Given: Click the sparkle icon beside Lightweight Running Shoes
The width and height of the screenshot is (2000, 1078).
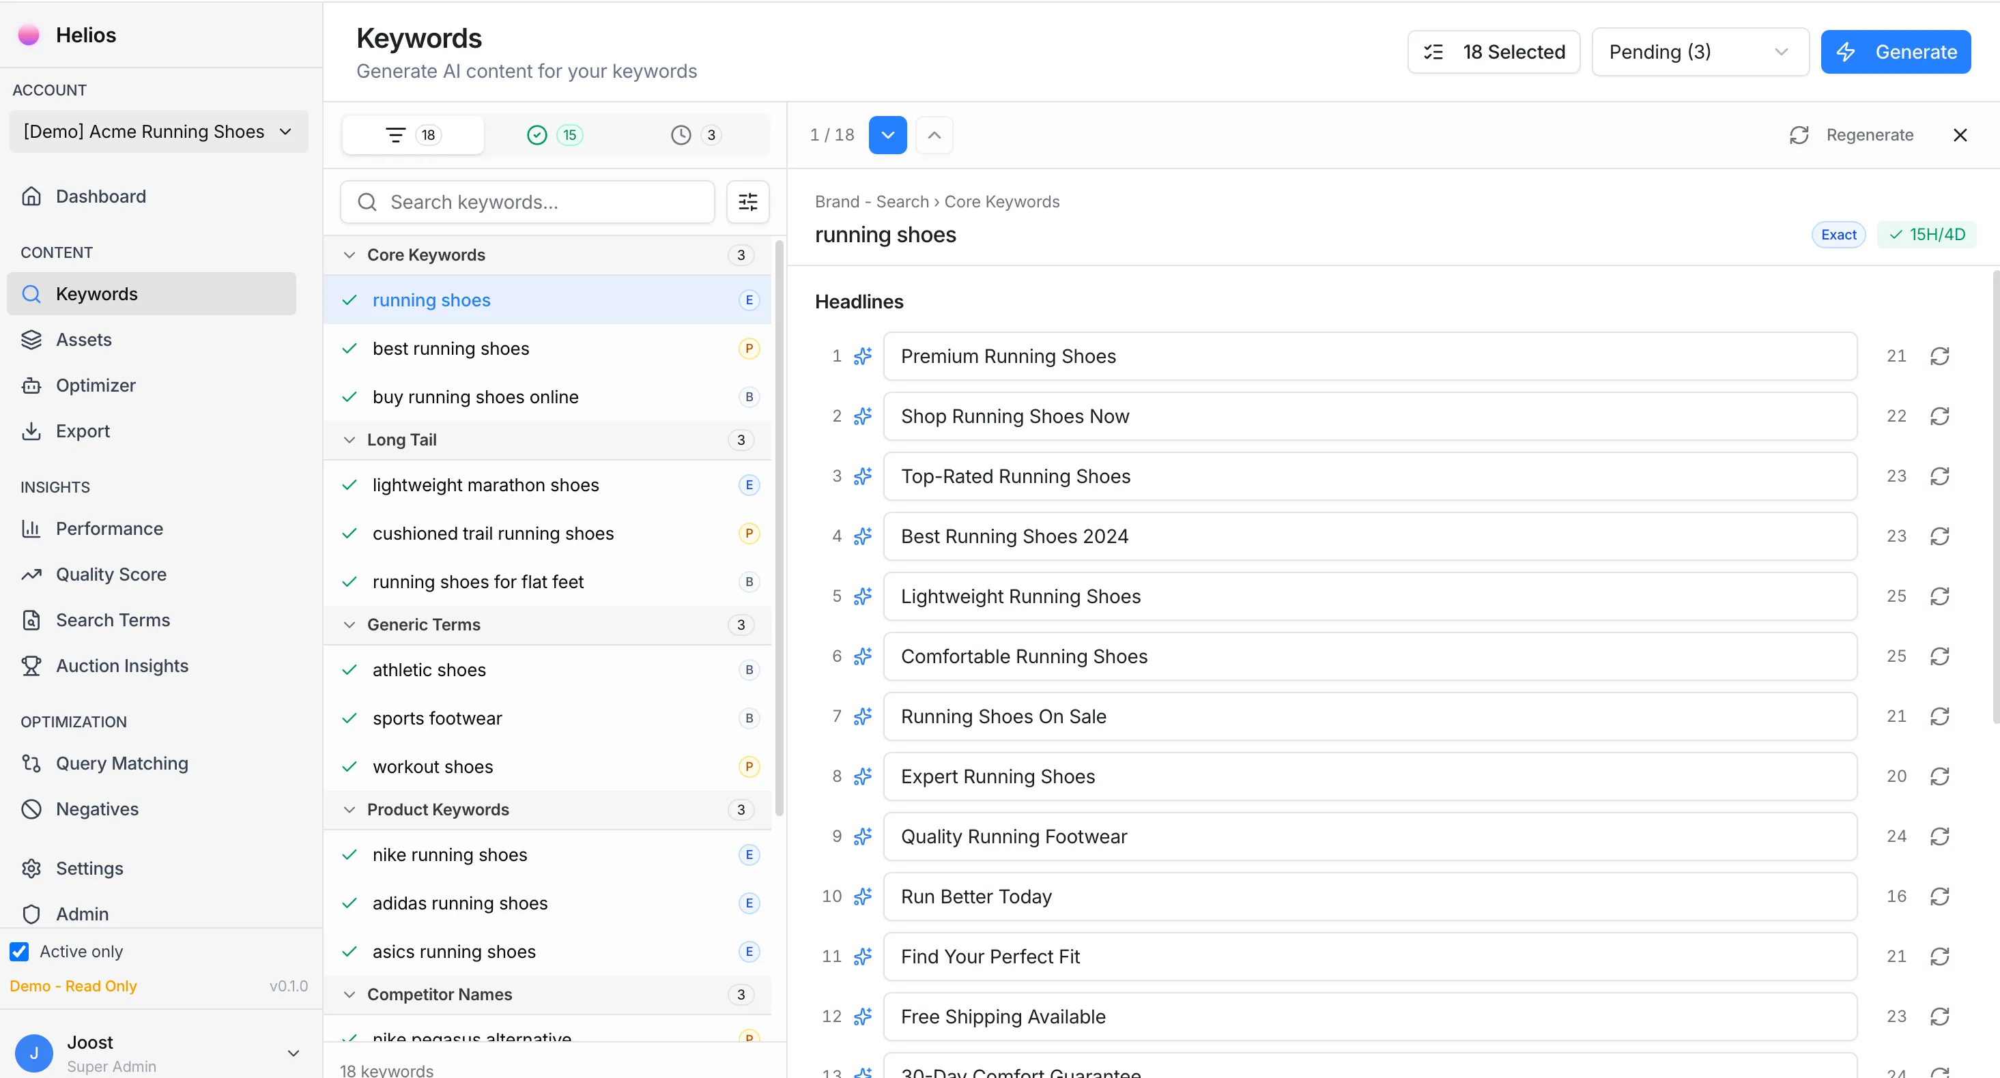Looking at the screenshot, I should [863, 596].
